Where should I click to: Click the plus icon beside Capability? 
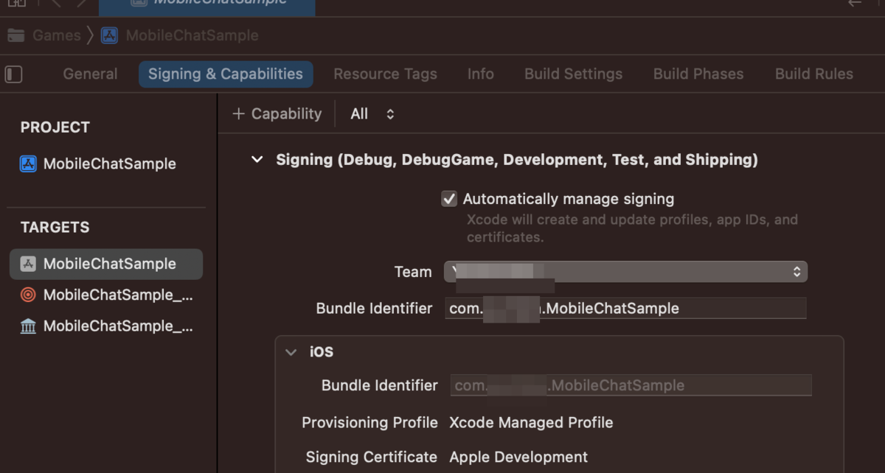tap(238, 114)
